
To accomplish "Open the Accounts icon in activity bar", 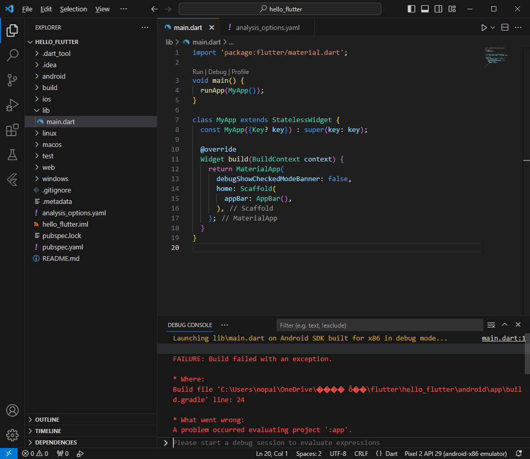I will pos(12,410).
